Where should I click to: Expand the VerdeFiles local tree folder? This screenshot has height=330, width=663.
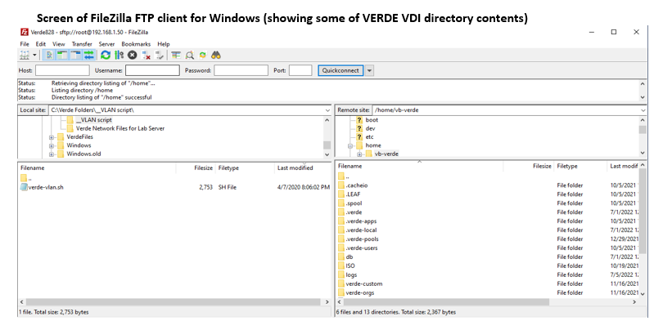tap(52, 137)
